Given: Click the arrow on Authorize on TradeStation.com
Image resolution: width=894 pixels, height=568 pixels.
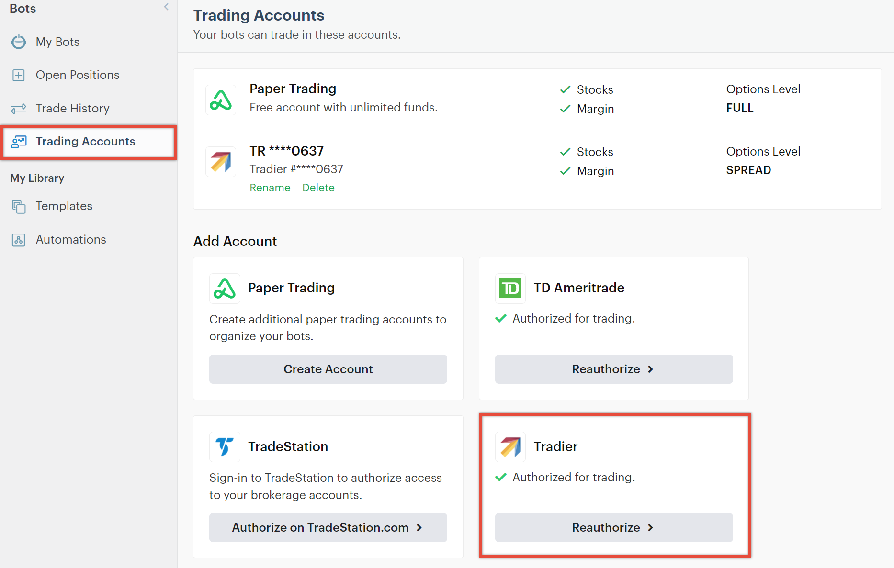Looking at the screenshot, I should coord(419,527).
